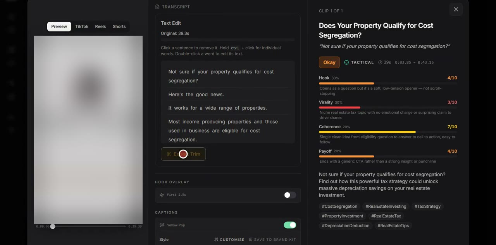Click the Virality score bar
Viewport: 496px width, 245px height.
[x=388, y=107]
